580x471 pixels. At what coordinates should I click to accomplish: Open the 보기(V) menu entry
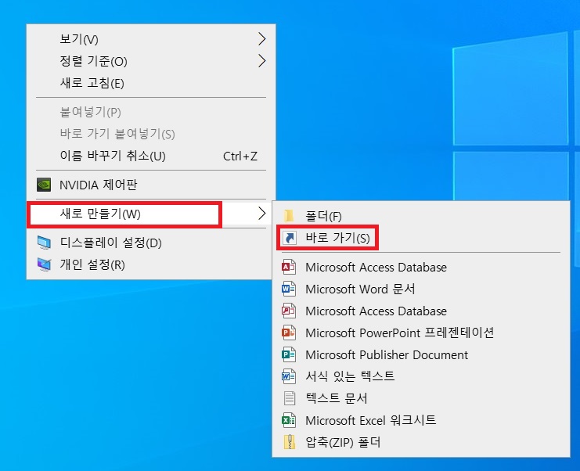point(151,39)
